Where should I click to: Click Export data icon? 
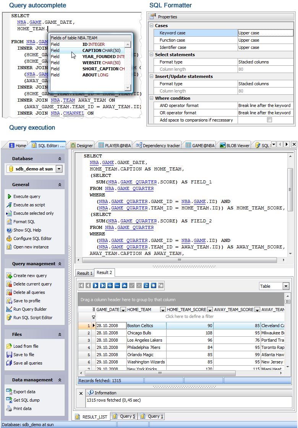[9, 392]
